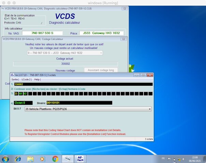The width and height of the screenshot is (206, 163).
Task: Select byte 02 in the octet row
Action: (25, 94)
